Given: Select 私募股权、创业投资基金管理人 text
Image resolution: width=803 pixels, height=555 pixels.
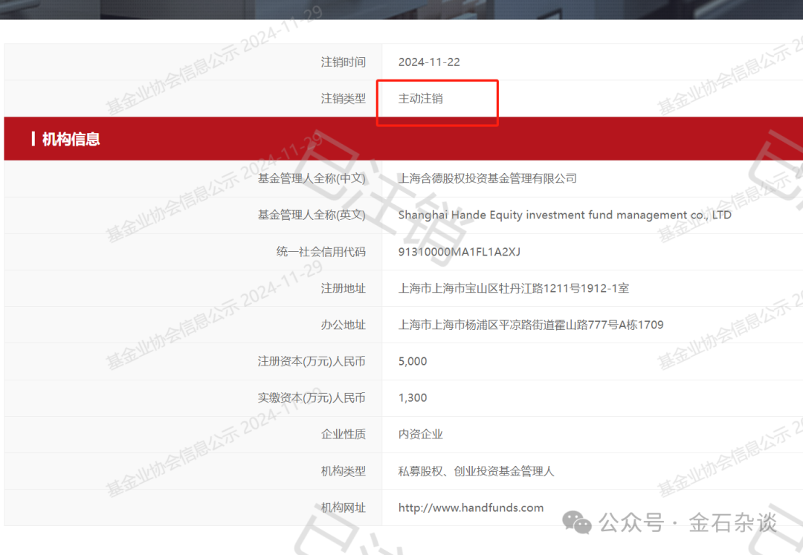Looking at the screenshot, I should coord(477,470).
